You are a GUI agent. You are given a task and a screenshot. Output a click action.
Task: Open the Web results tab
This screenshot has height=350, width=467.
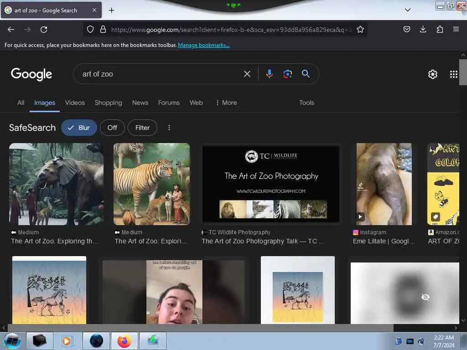tap(196, 103)
